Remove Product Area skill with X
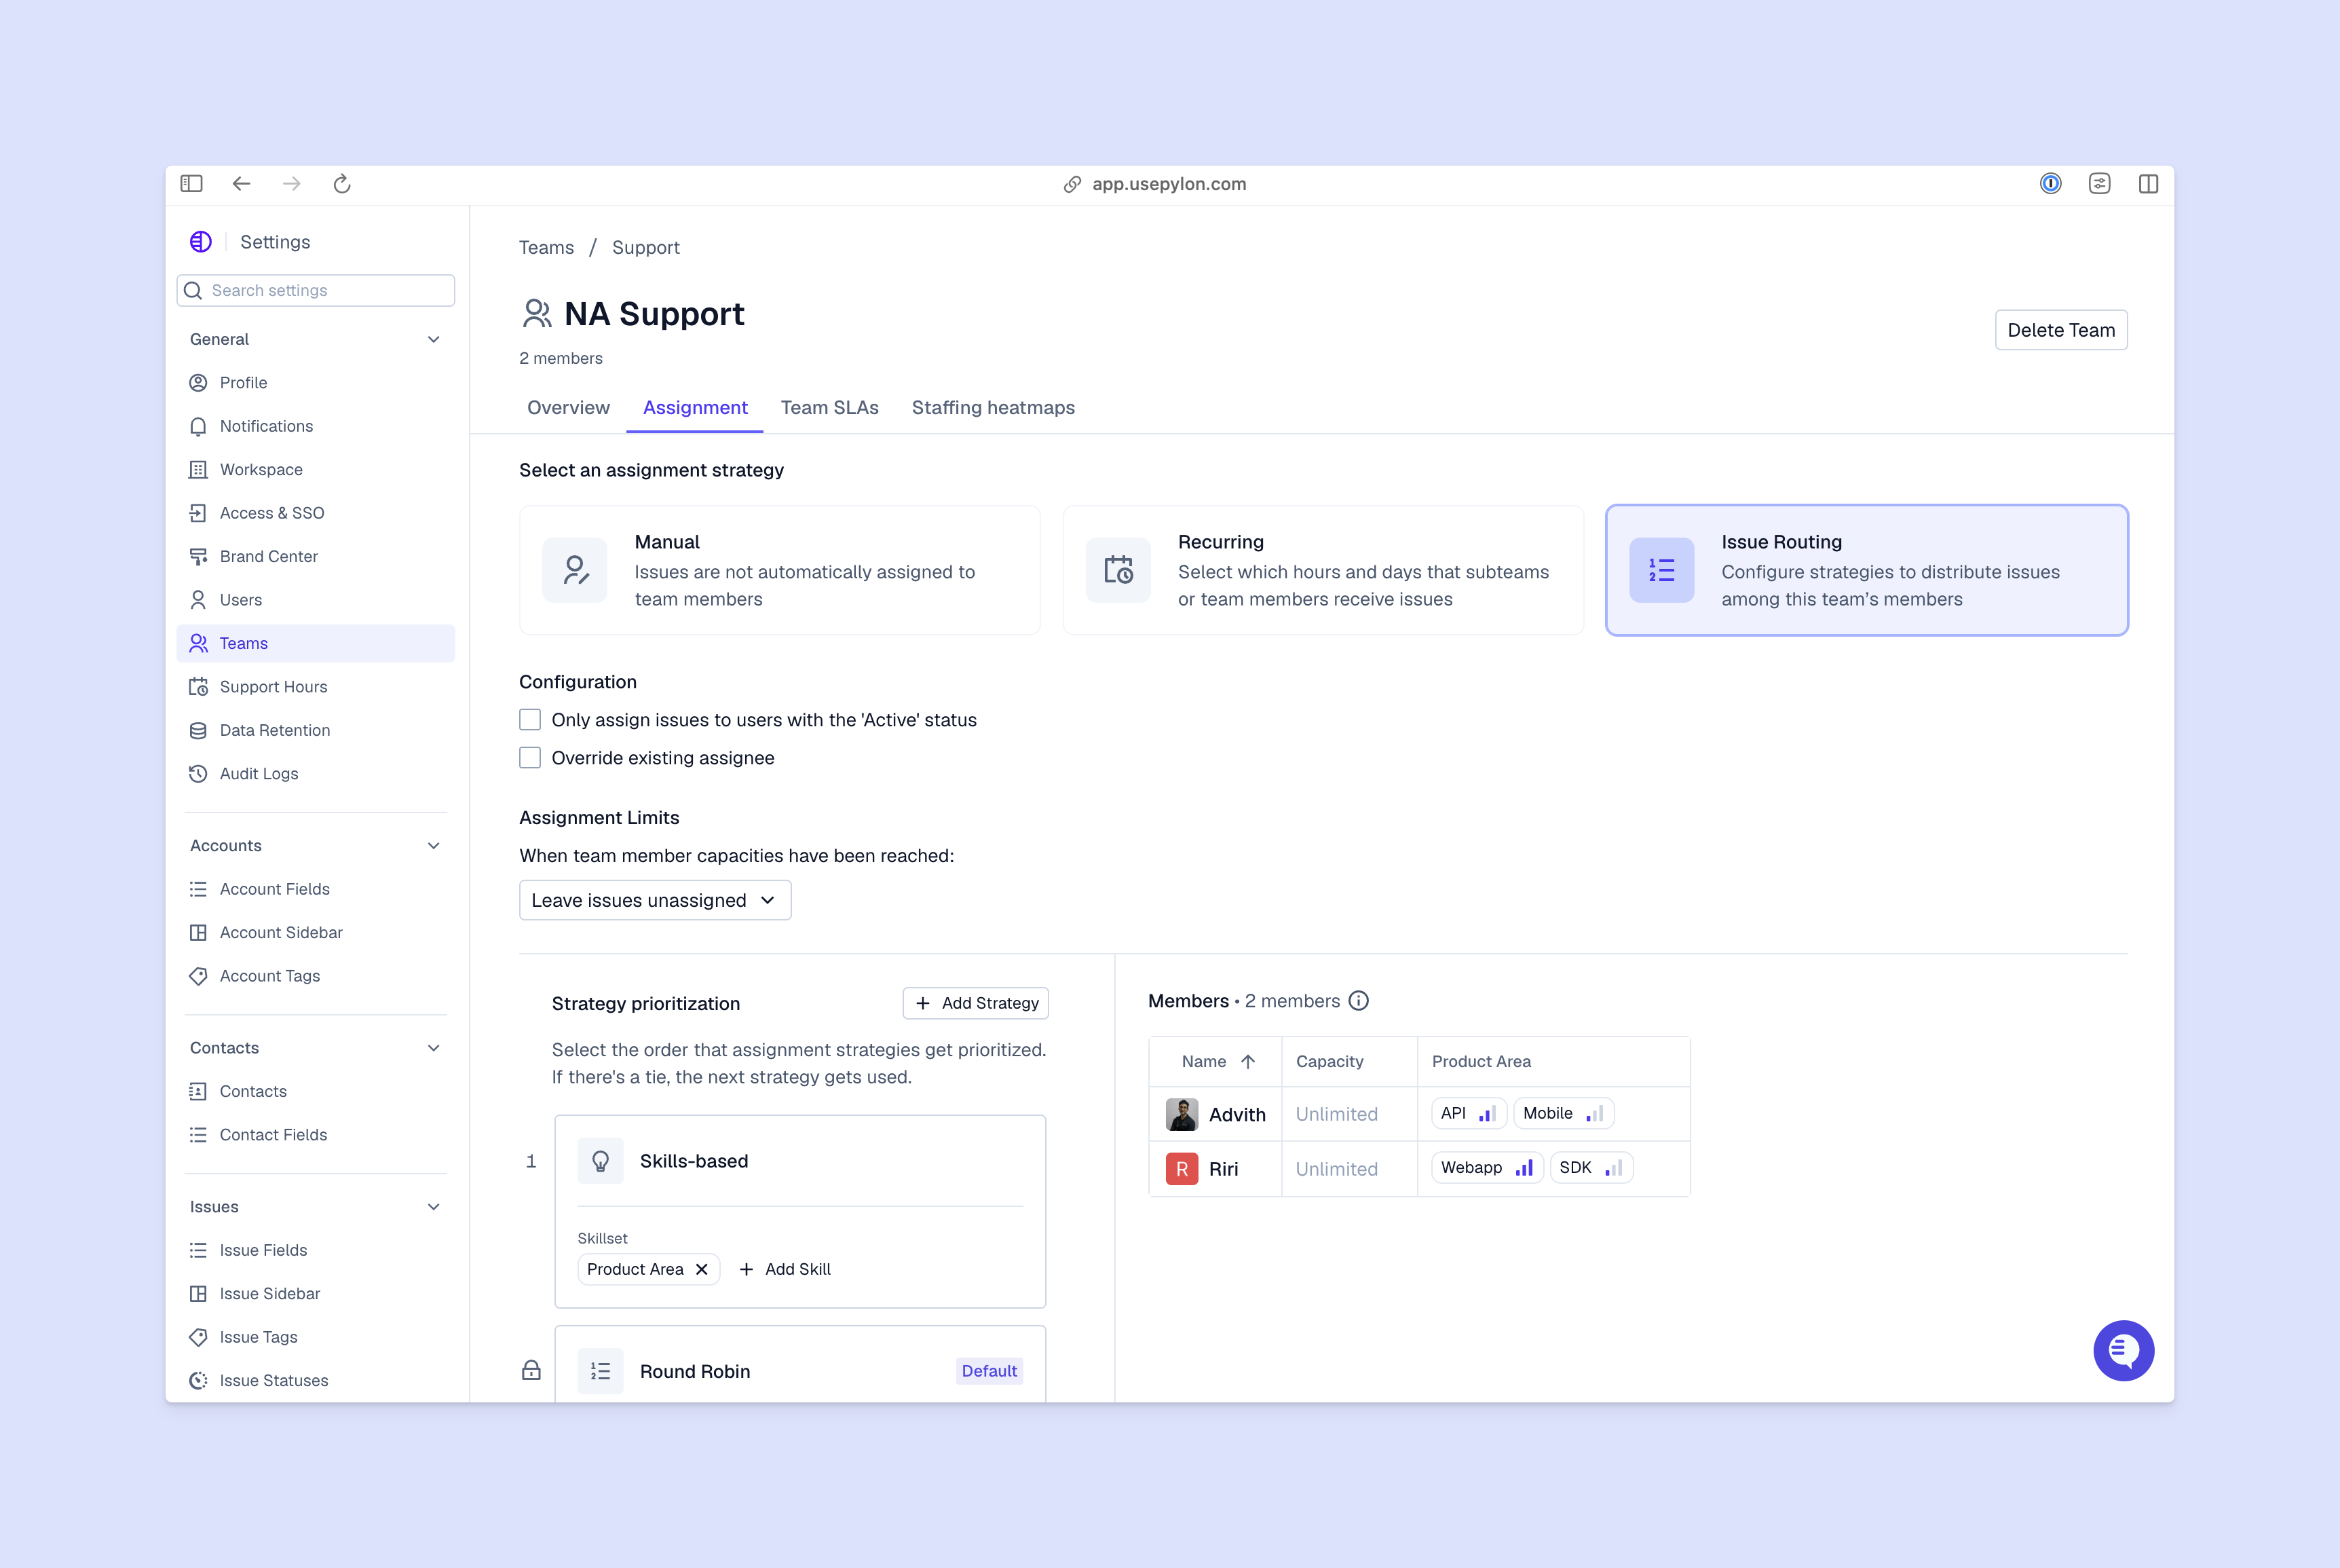 [702, 1269]
